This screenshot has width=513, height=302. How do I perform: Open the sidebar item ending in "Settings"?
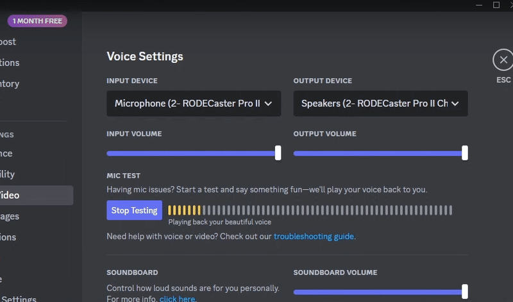click(x=19, y=298)
